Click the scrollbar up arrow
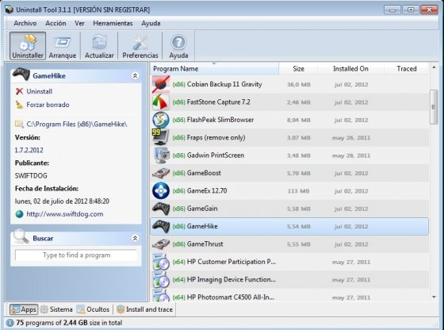444x330 pixels. pyautogui.click(x=434, y=67)
